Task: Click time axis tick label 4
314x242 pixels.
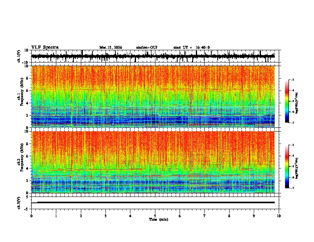Action: coord(130,216)
